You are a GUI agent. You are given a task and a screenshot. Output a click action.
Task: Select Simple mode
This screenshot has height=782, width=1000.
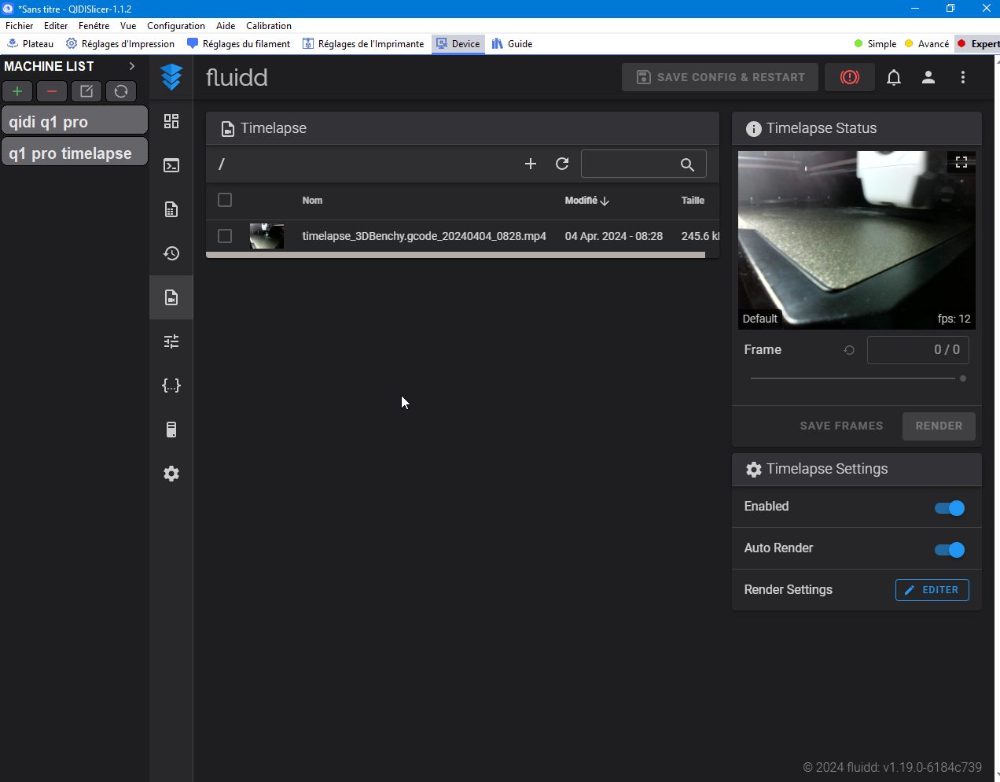(875, 44)
